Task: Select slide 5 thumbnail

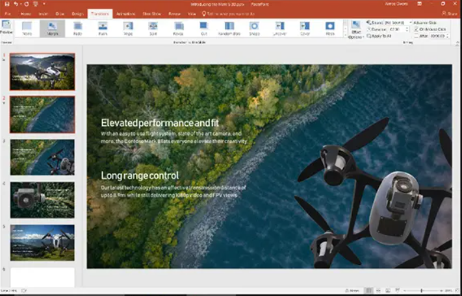Action: pos(42,243)
